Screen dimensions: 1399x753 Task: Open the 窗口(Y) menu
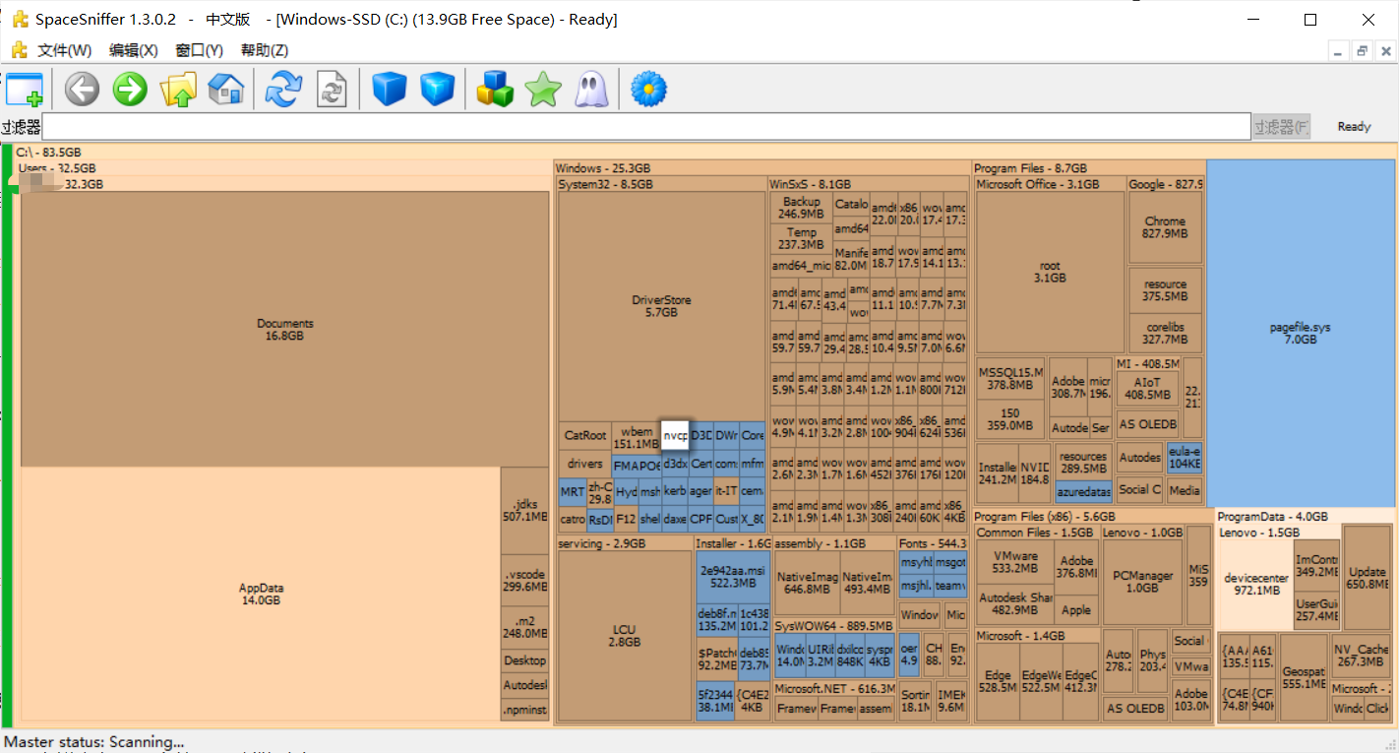[199, 50]
